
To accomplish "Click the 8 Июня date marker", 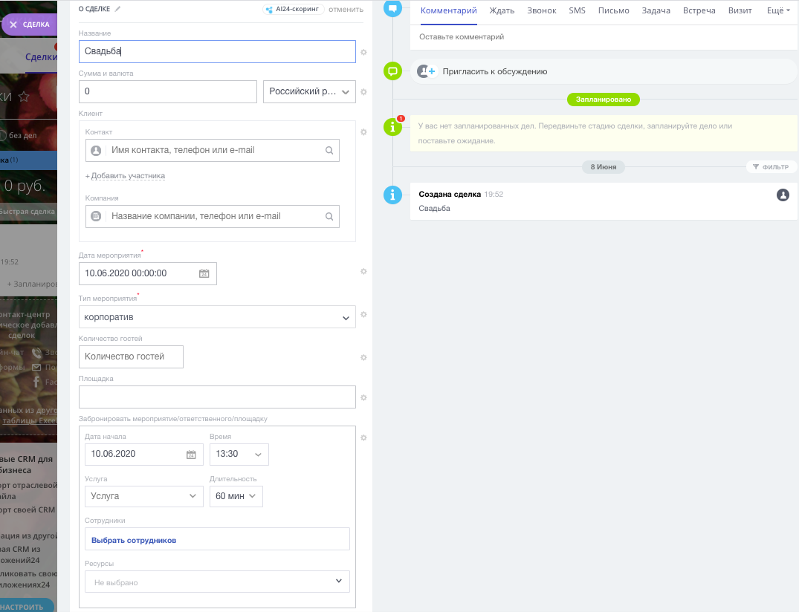I will 604,167.
